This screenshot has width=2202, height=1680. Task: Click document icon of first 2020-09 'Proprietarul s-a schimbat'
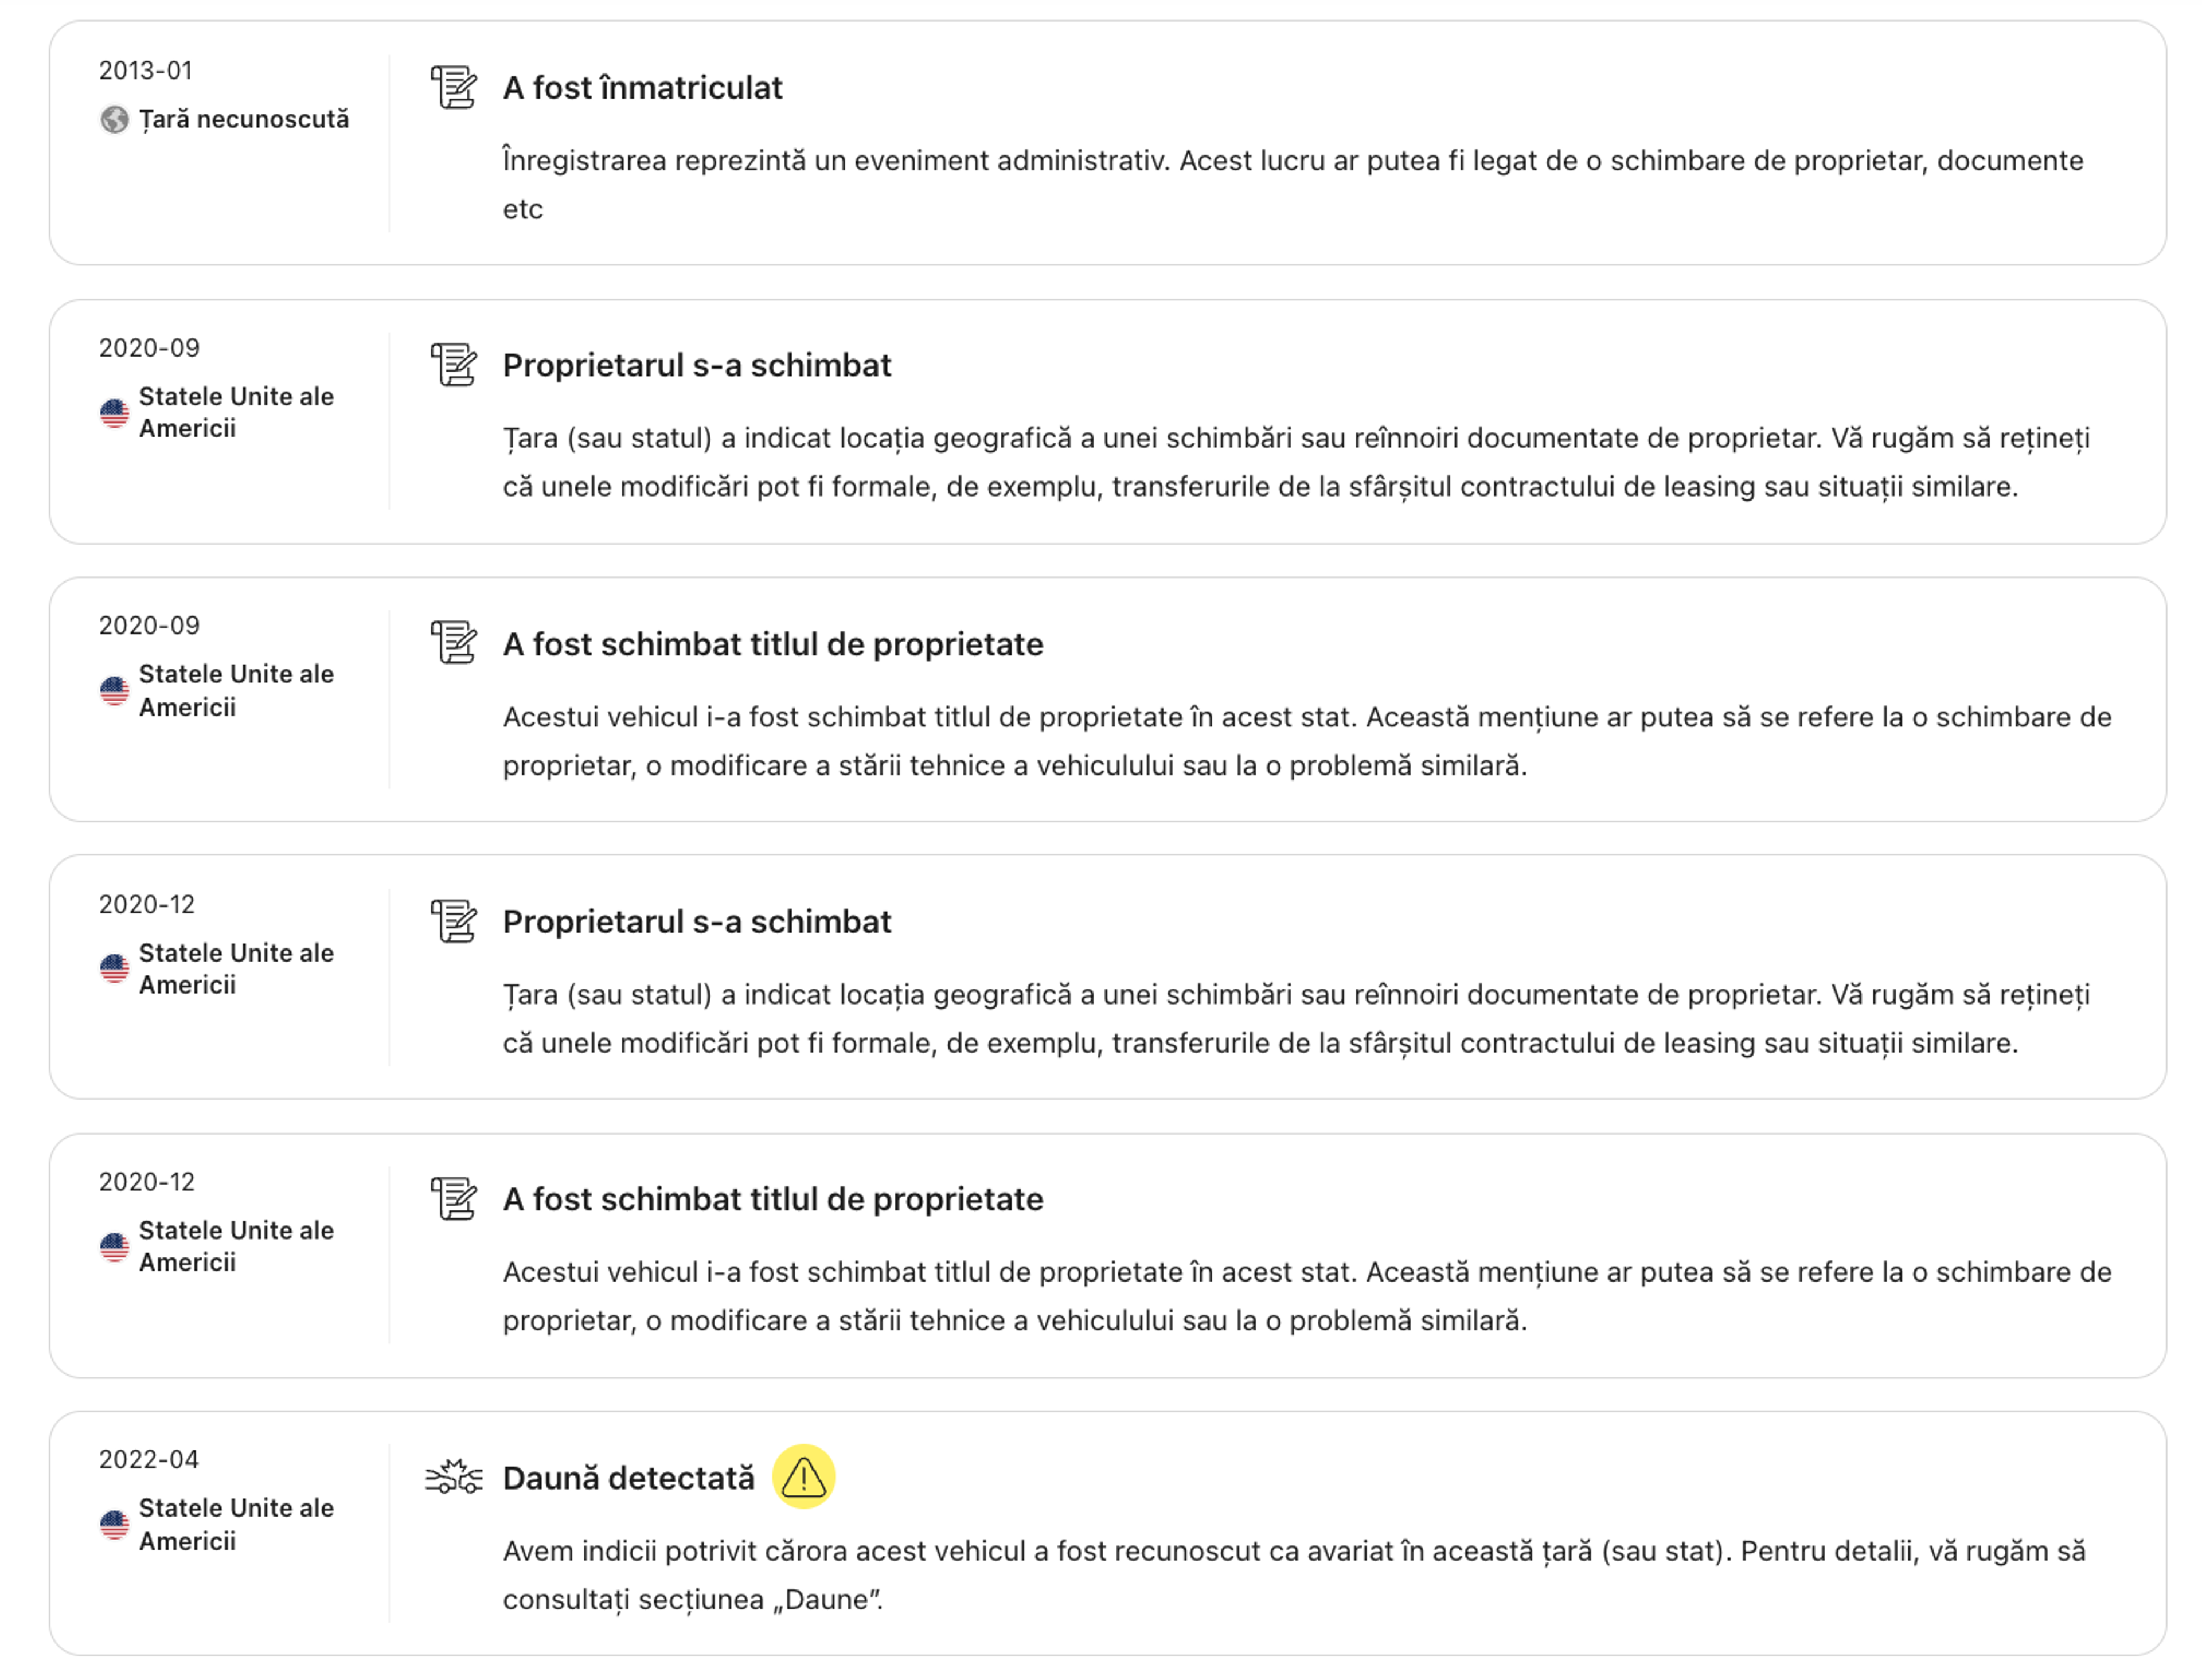(x=453, y=365)
